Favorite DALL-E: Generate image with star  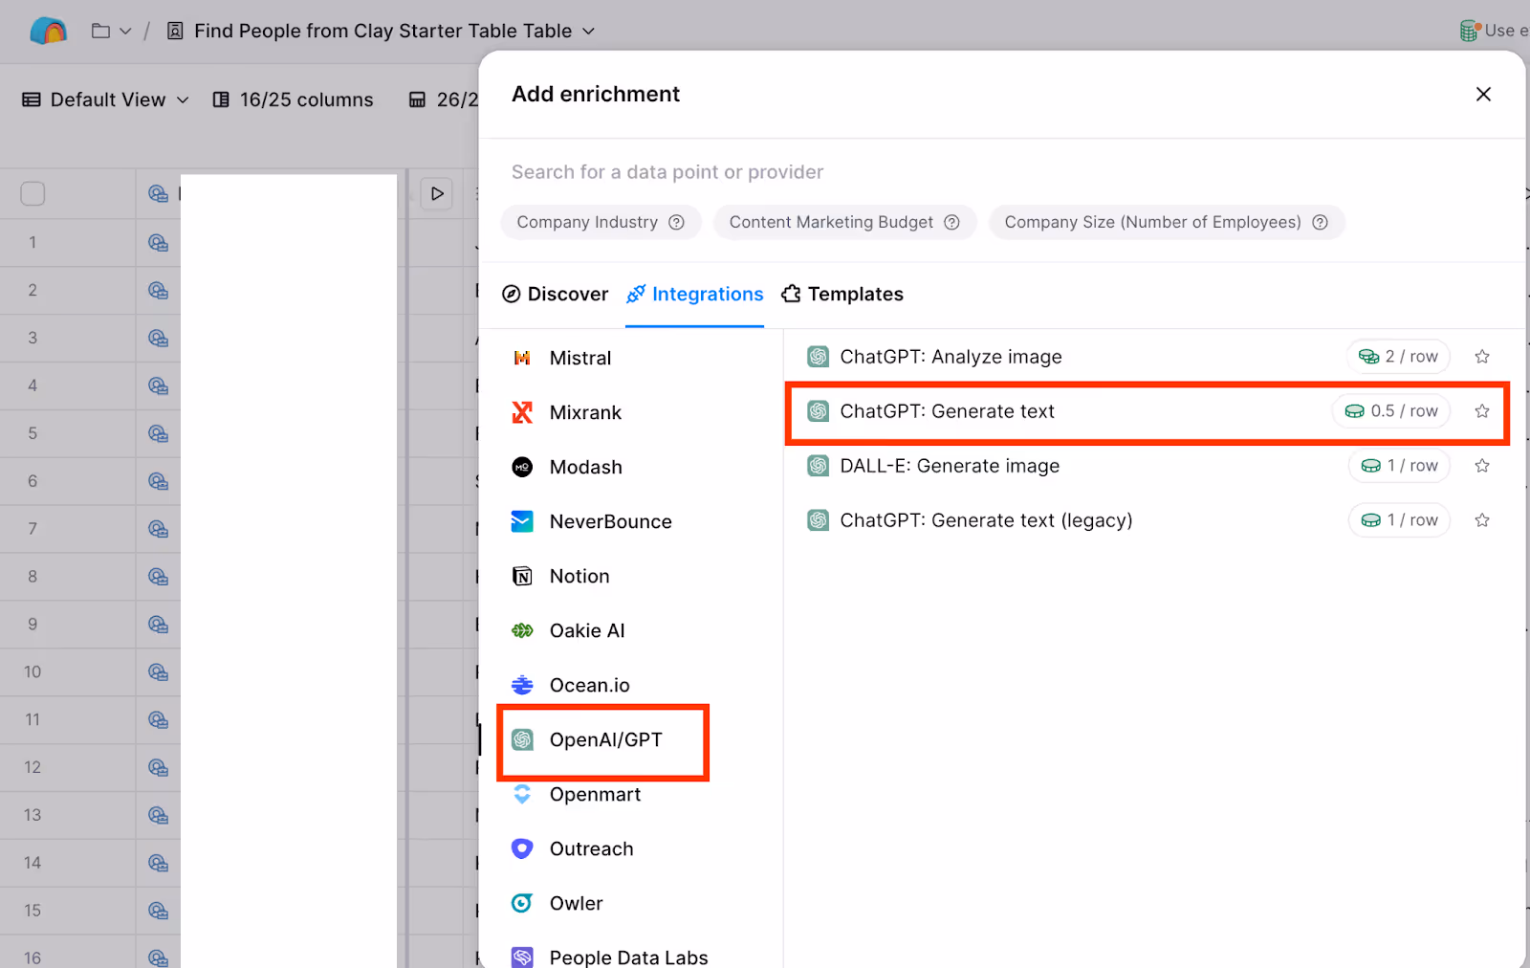click(1482, 466)
